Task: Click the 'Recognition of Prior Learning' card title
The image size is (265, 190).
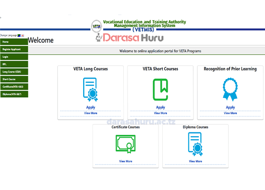Action: 230,69
